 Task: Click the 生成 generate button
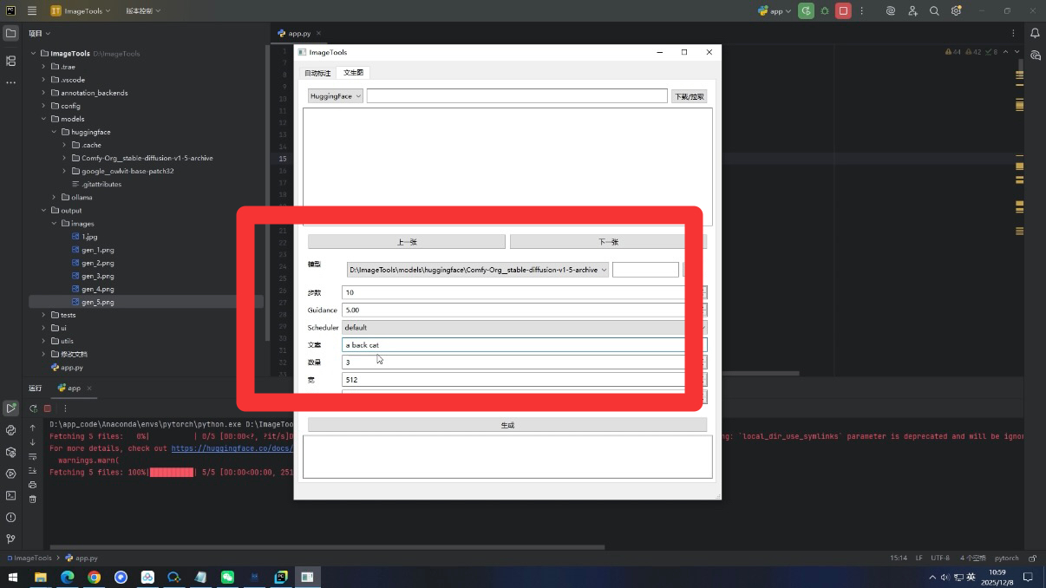507,425
